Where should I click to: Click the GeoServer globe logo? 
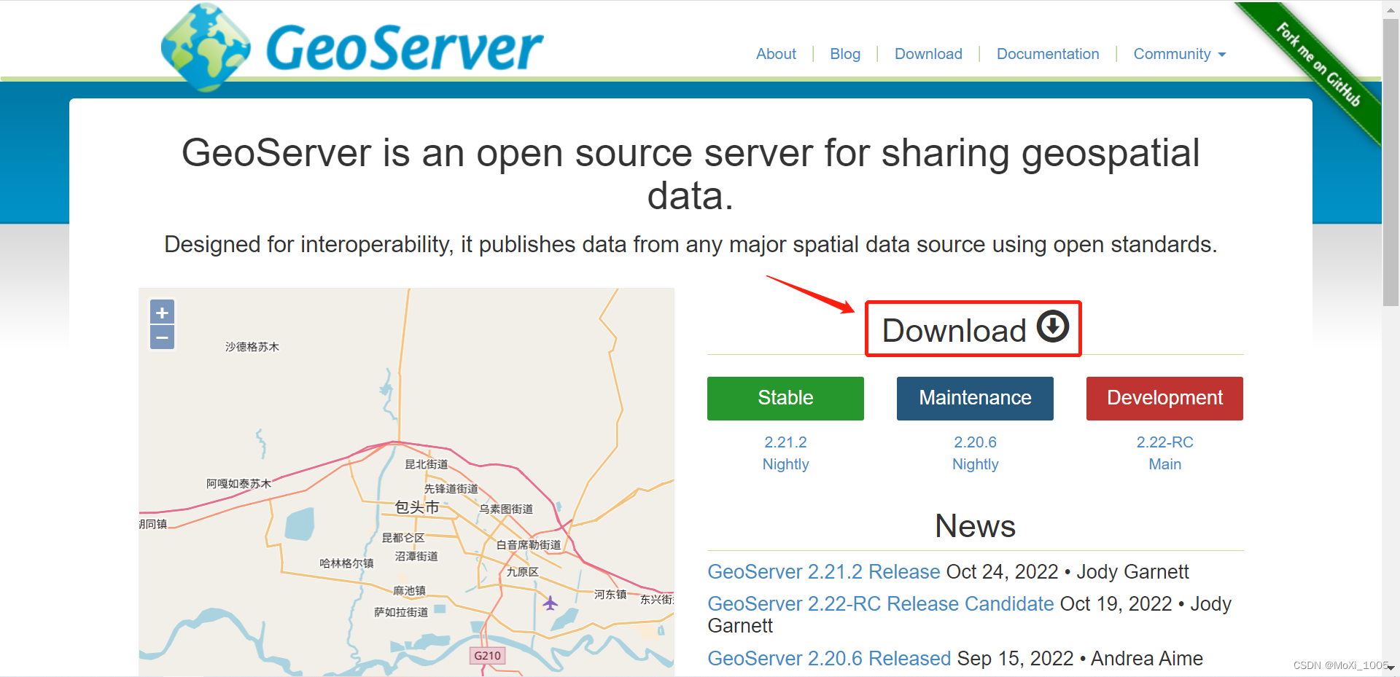tap(206, 47)
